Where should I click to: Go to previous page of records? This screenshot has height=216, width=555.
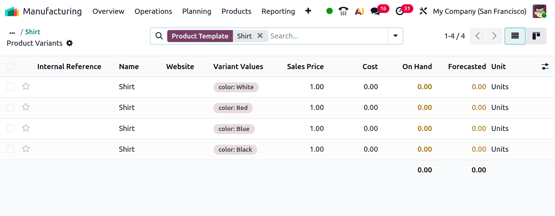(478, 36)
